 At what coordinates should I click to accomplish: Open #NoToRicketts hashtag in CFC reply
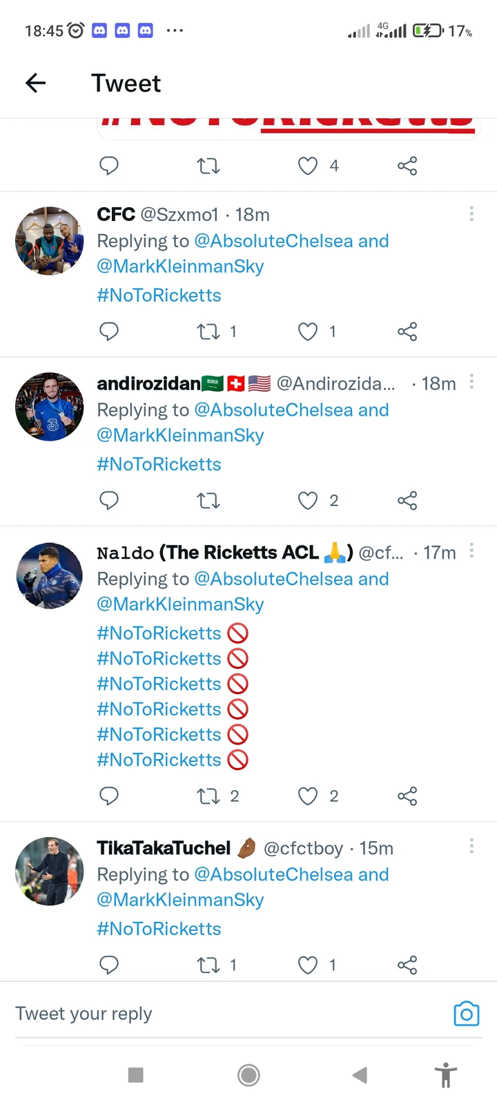click(x=159, y=296)
